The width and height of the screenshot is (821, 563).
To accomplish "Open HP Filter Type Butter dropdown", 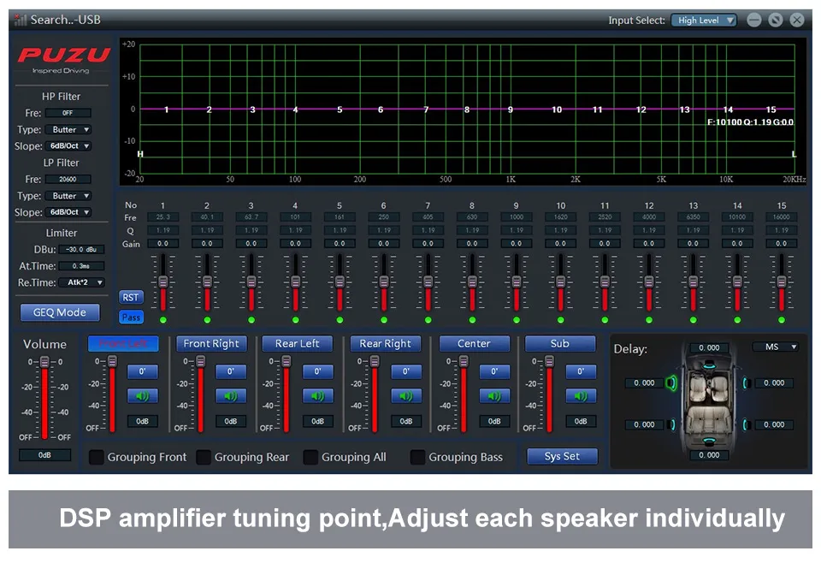I will tap(68, 129).
